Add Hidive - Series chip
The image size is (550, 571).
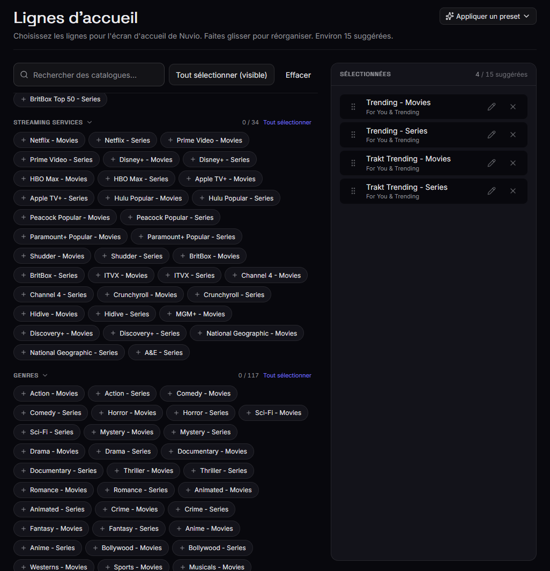pyautogui.click(x=122, y=314)
